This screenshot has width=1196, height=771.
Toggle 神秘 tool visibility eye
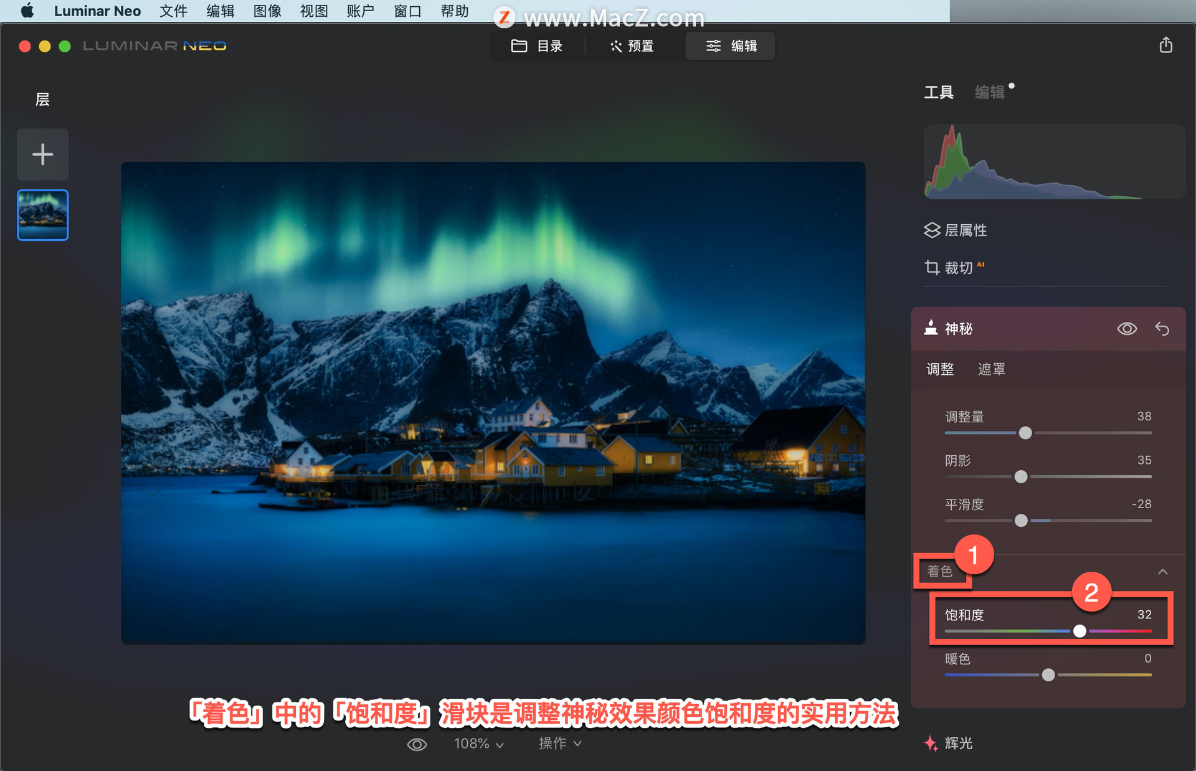tap(1127, 328)
